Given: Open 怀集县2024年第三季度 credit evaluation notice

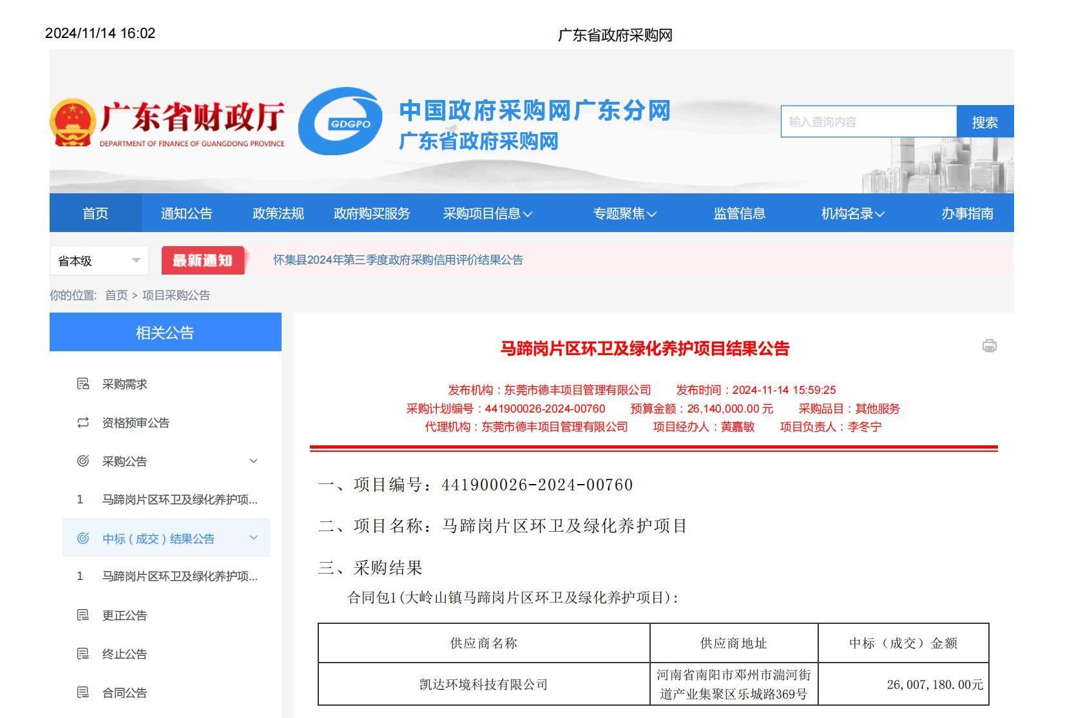Looking at the screenshot, I should click(398, 260).
